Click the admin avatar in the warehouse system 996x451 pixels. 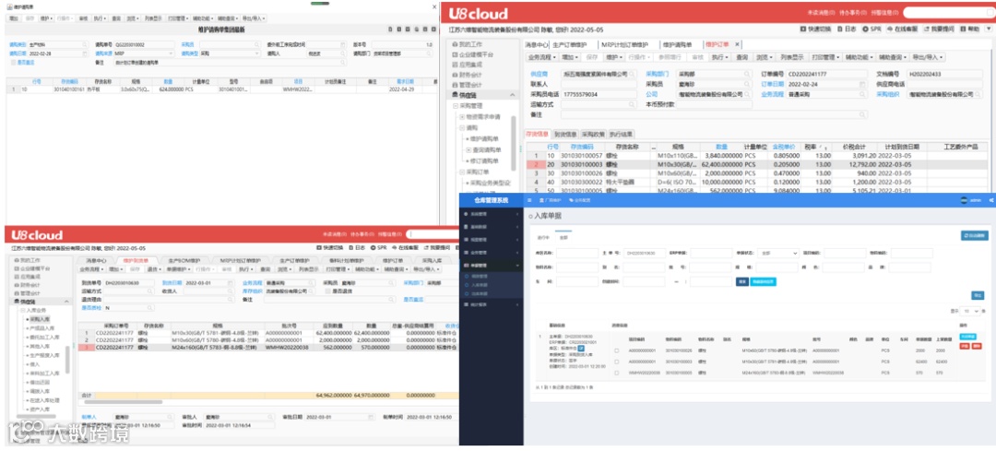(x=964, y=200)
